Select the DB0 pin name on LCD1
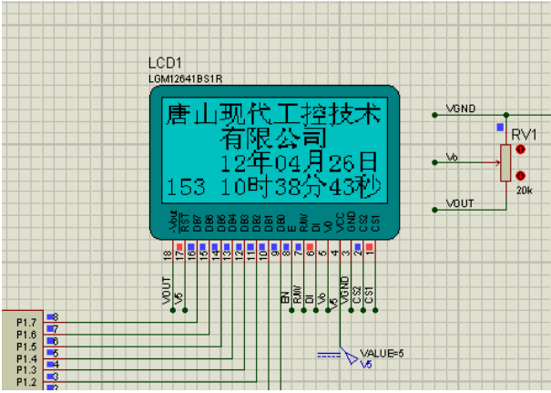Viewport: 551px width, 393px height. 281,223
